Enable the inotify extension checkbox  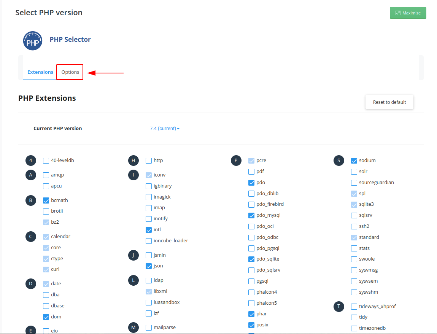149,219
